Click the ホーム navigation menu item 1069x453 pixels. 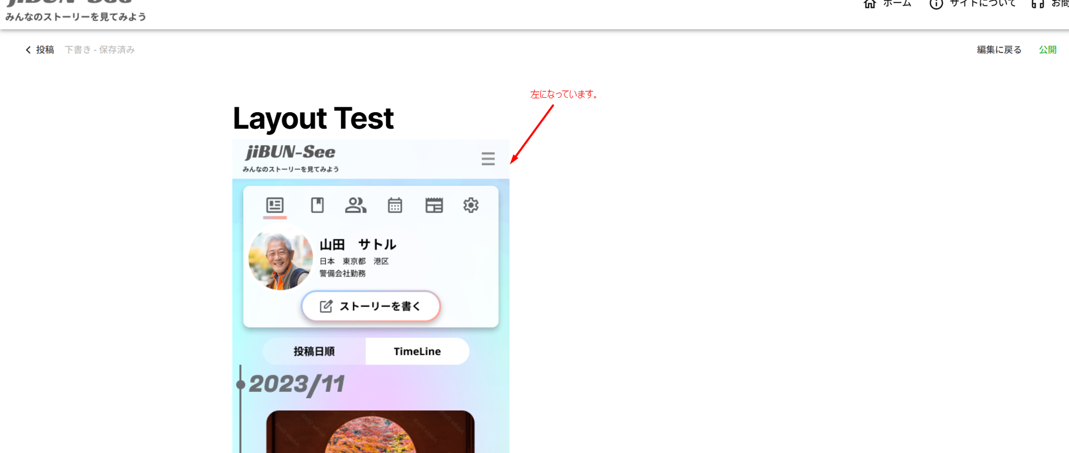click(897, 4)
